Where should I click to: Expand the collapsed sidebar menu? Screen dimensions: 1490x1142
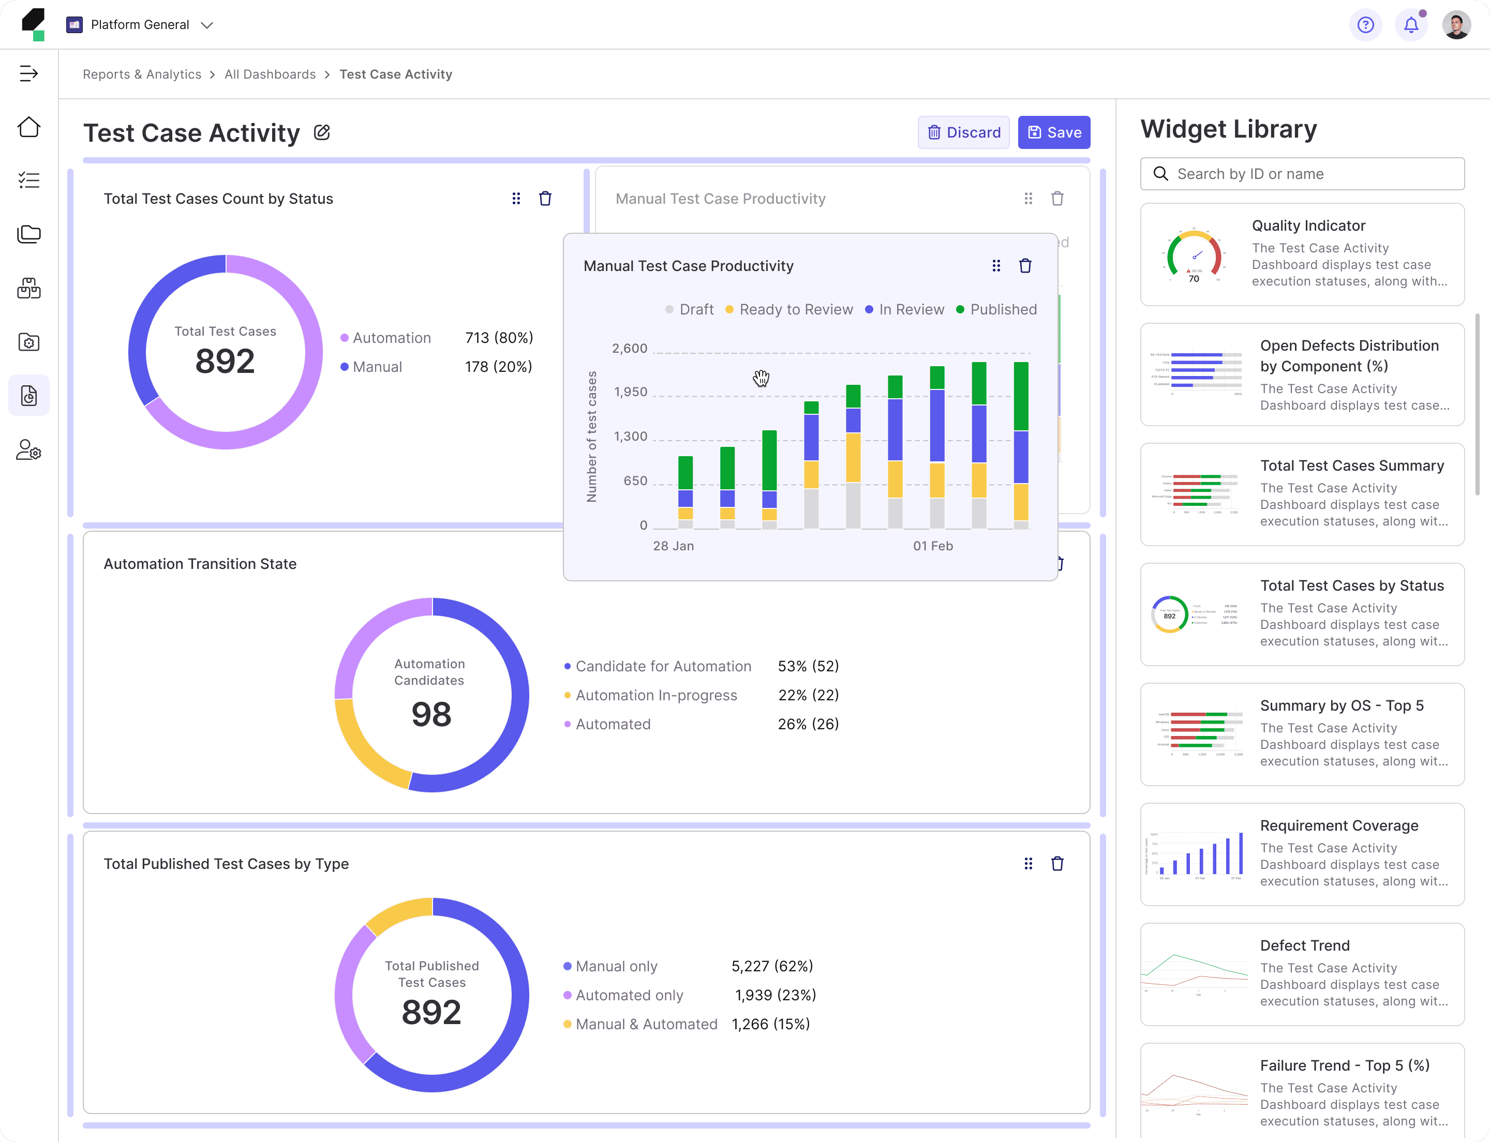[x=28, y=73]
